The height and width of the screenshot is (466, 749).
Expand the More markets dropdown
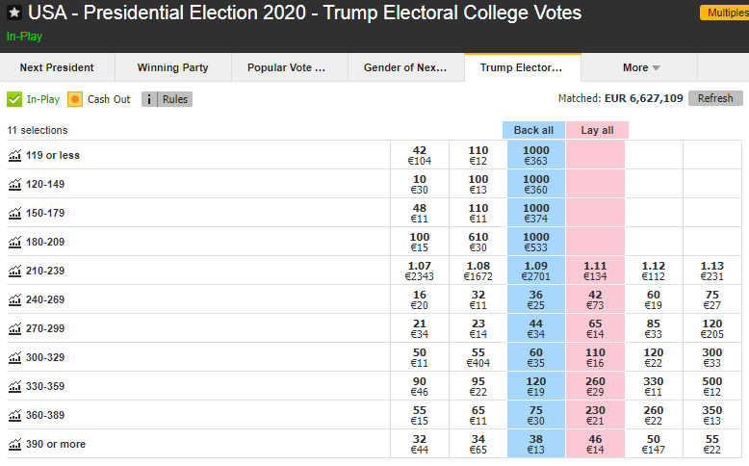pos(640,67)
